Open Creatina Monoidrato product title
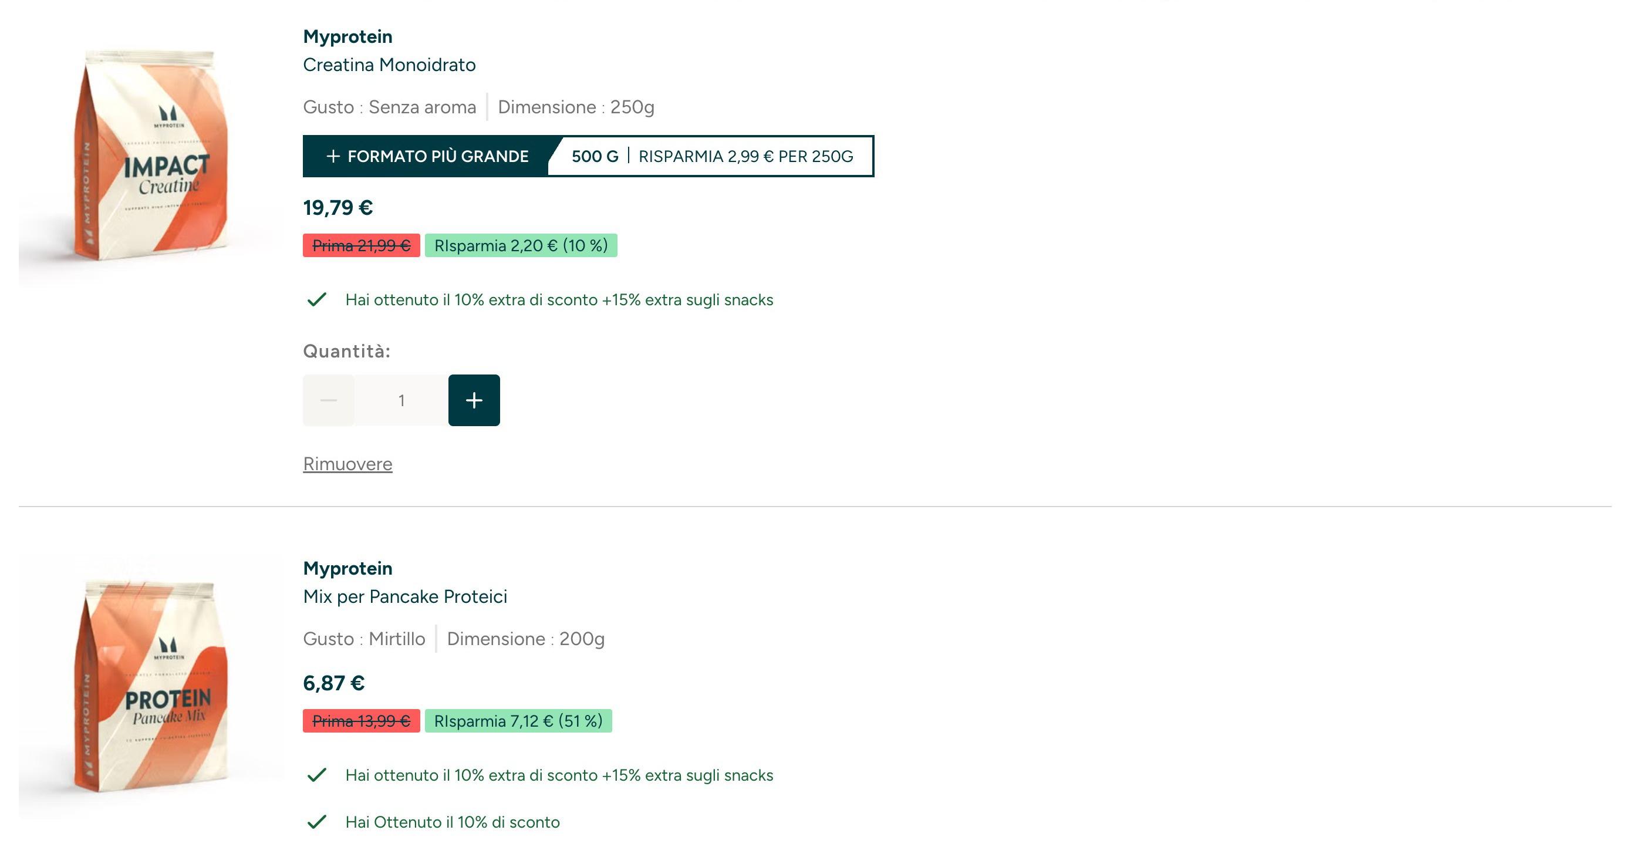The image size is (1640, 857). point(389,65)
